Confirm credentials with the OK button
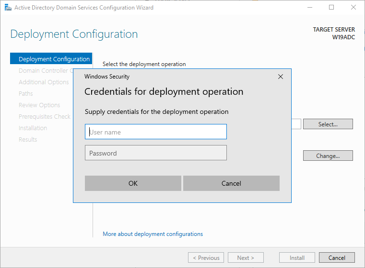Image resolution: width=365 pixels, height=268 pixels. 133,183
